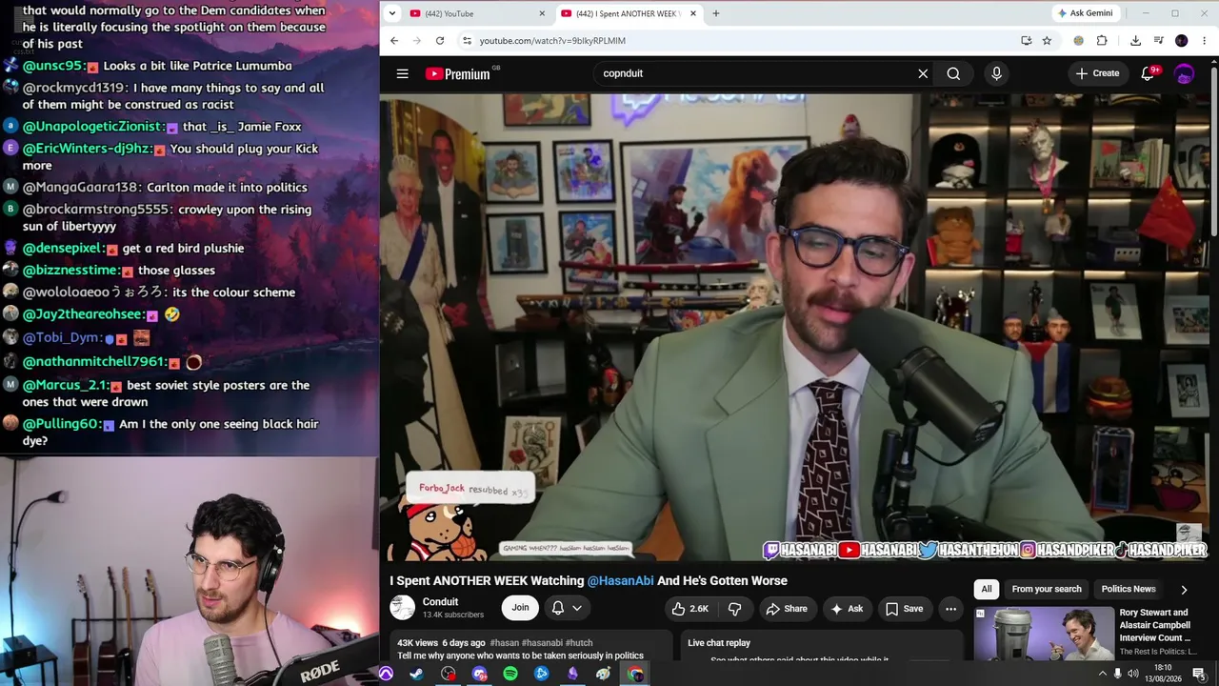Install or cast icon in address bar
The width and height of the screenshot is (1219, 686).
(1026, 40)
